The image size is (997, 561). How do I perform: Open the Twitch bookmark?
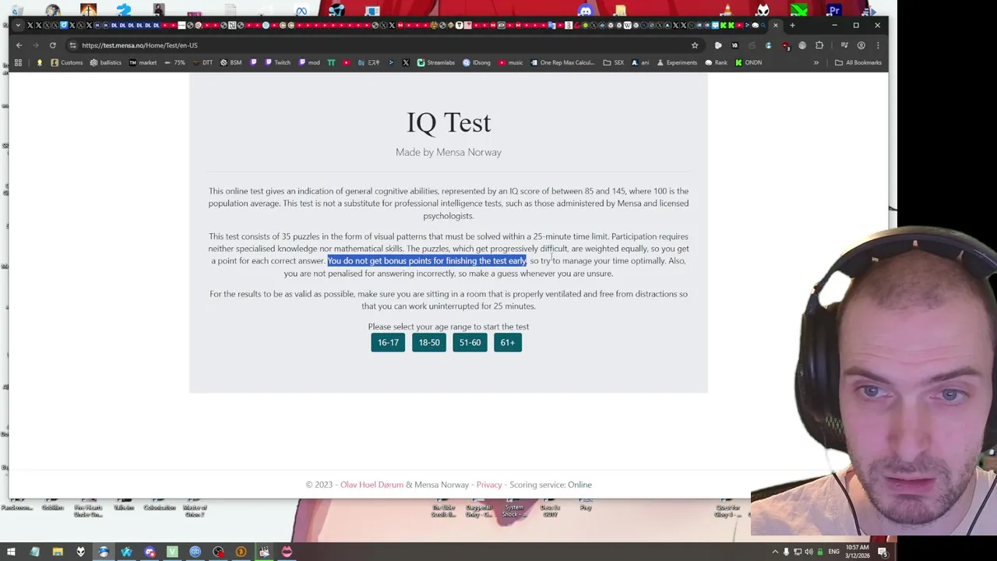click(x=277, y=62)
